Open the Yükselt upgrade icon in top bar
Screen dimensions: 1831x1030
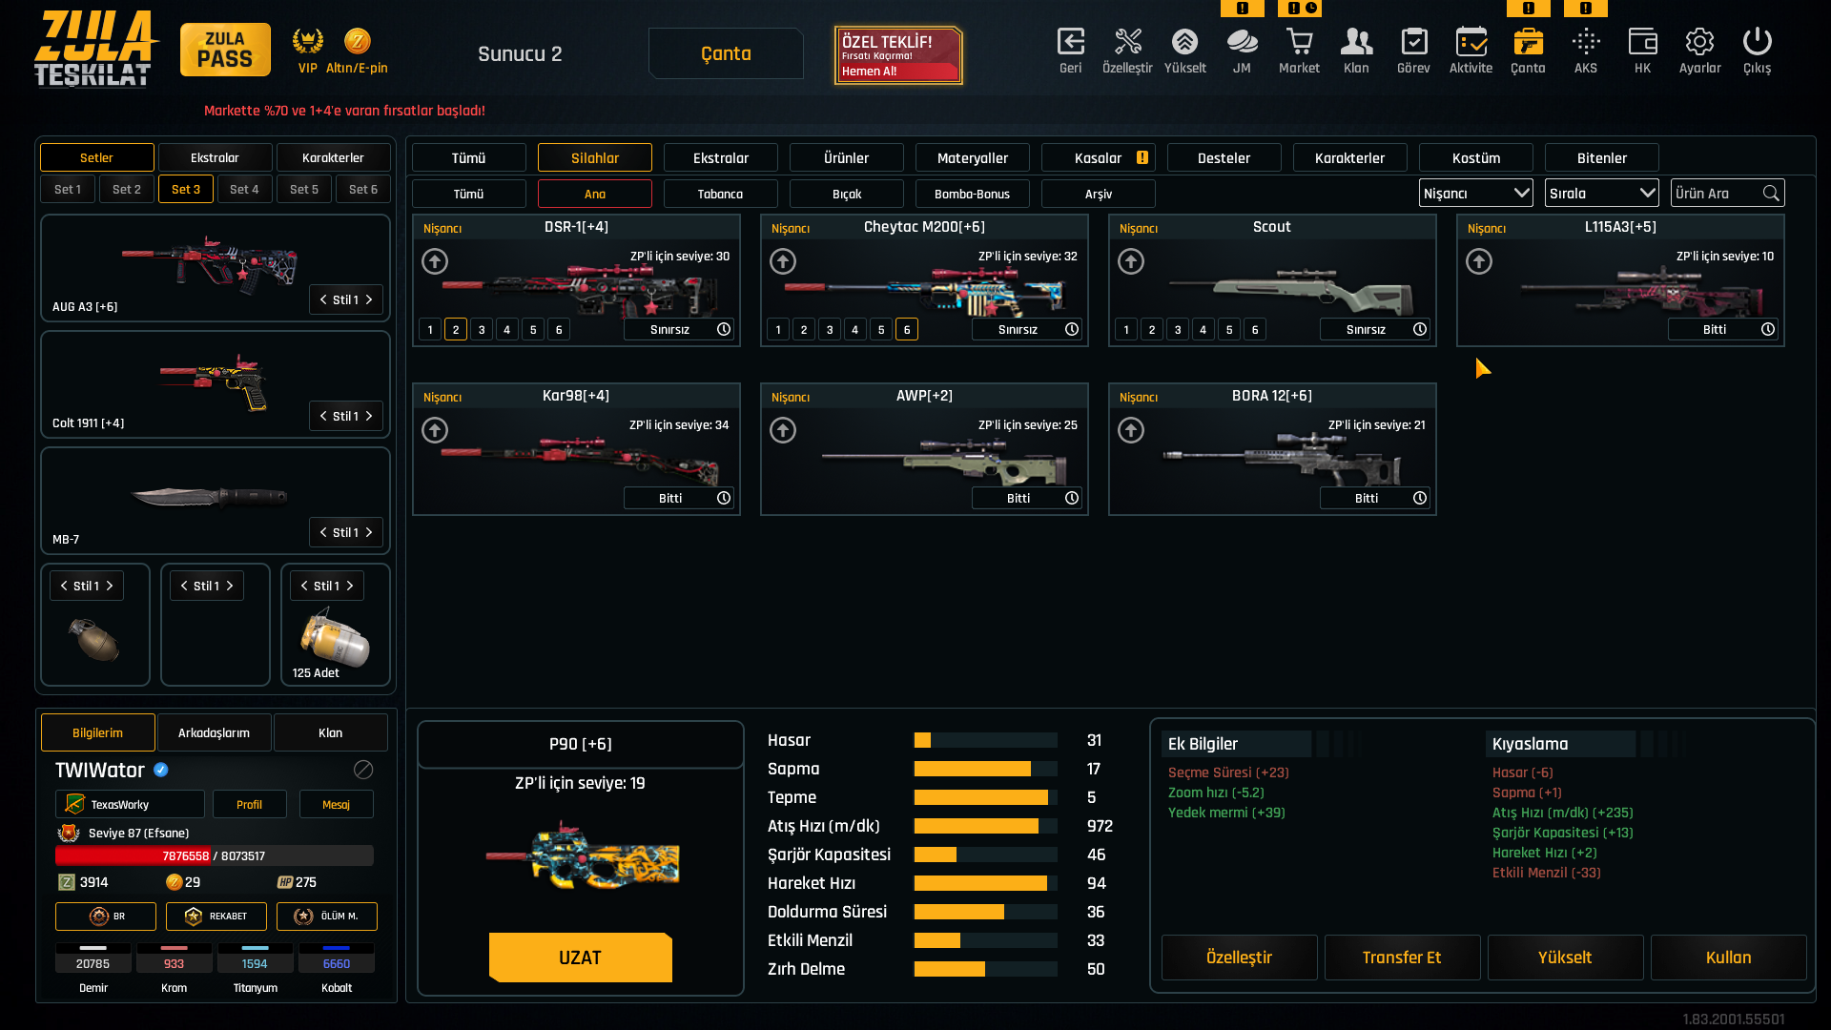[1185, 51]
